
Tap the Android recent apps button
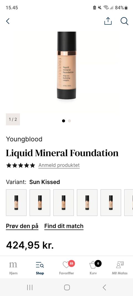coord(30,287)
